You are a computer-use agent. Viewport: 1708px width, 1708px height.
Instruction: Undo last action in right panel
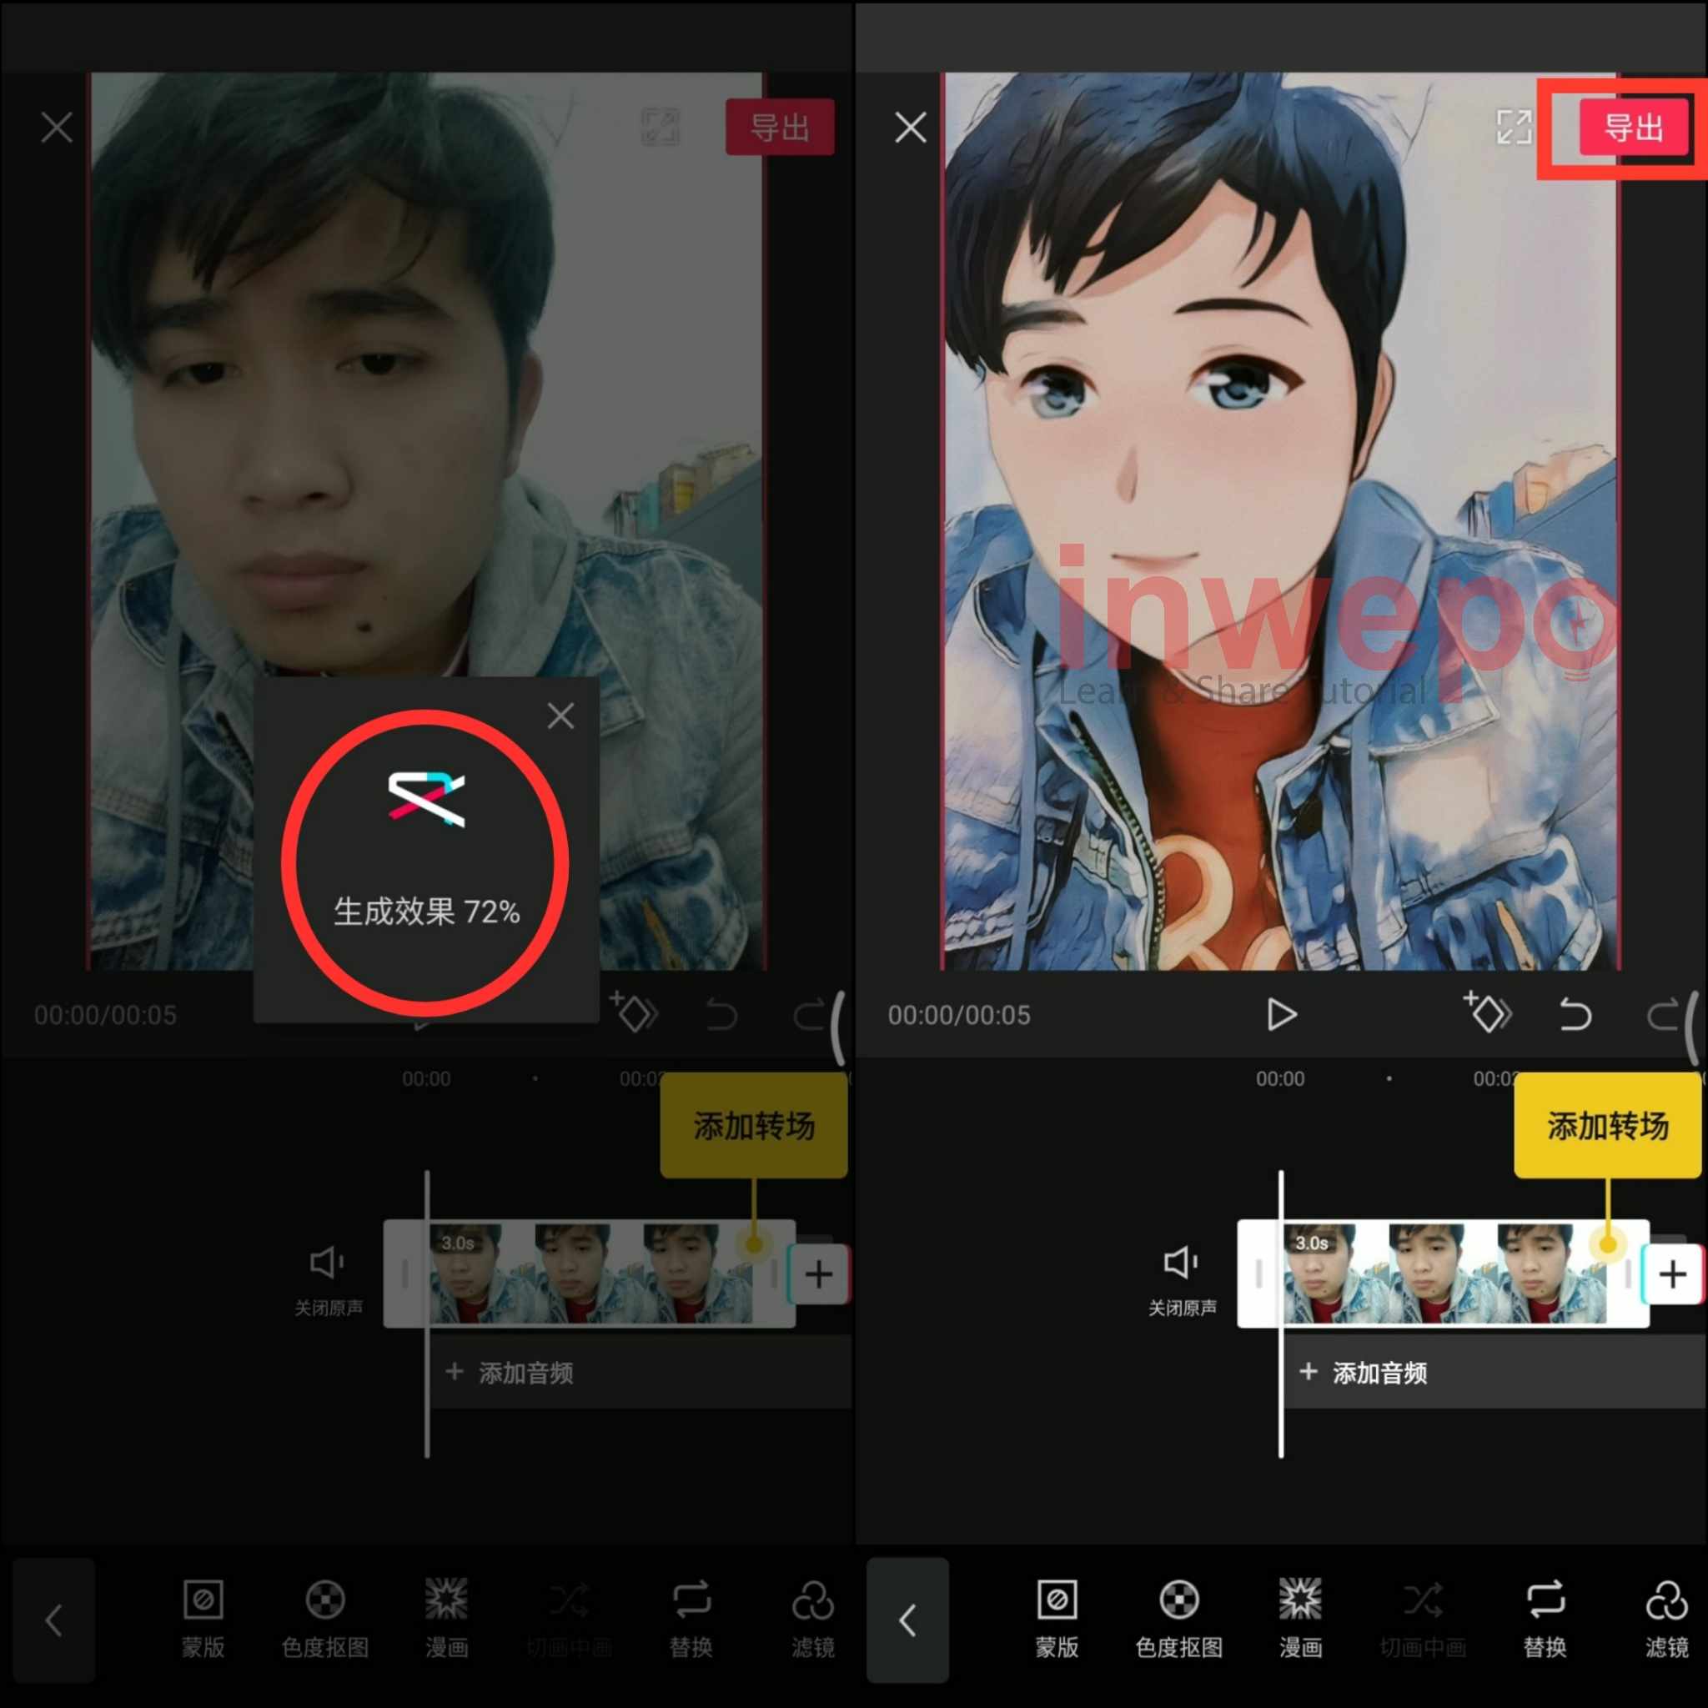[1575, 1014]
